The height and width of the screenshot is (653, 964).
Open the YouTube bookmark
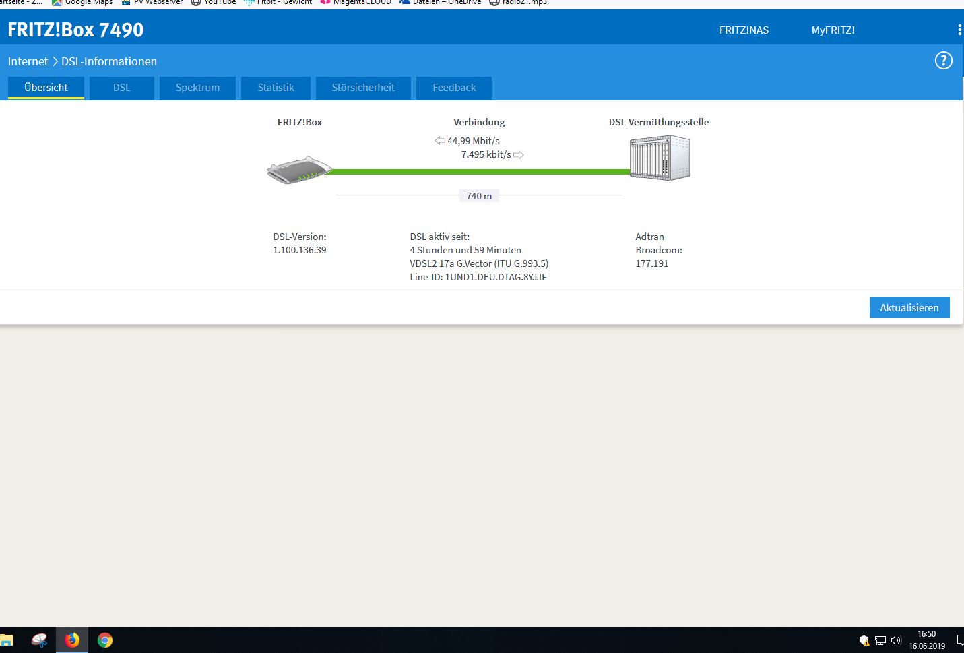[x=214, y=3]
